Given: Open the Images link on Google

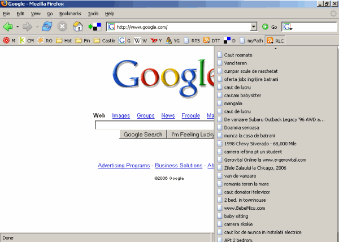Looking at the screenshot, I should pyautogui.click(x=121, y=115).
